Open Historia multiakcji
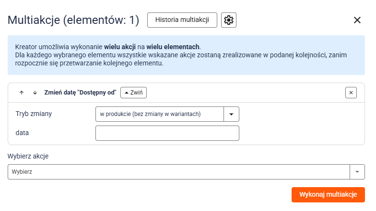 tap(182, 20)
